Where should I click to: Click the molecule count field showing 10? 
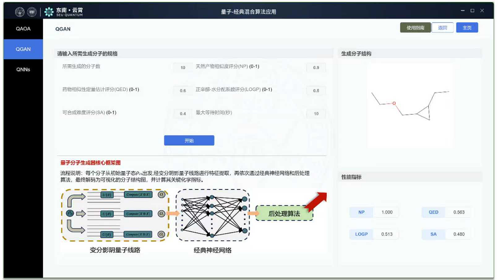182,67
